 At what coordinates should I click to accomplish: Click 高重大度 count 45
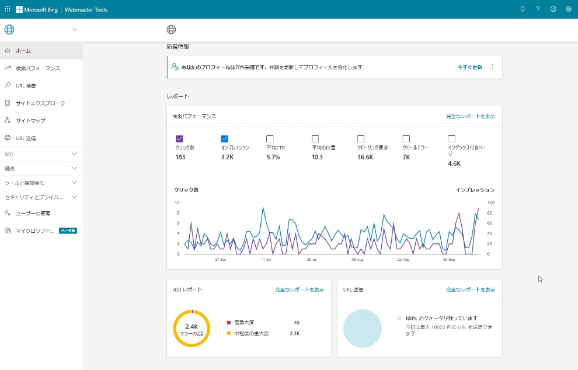[x=297, y=323]
